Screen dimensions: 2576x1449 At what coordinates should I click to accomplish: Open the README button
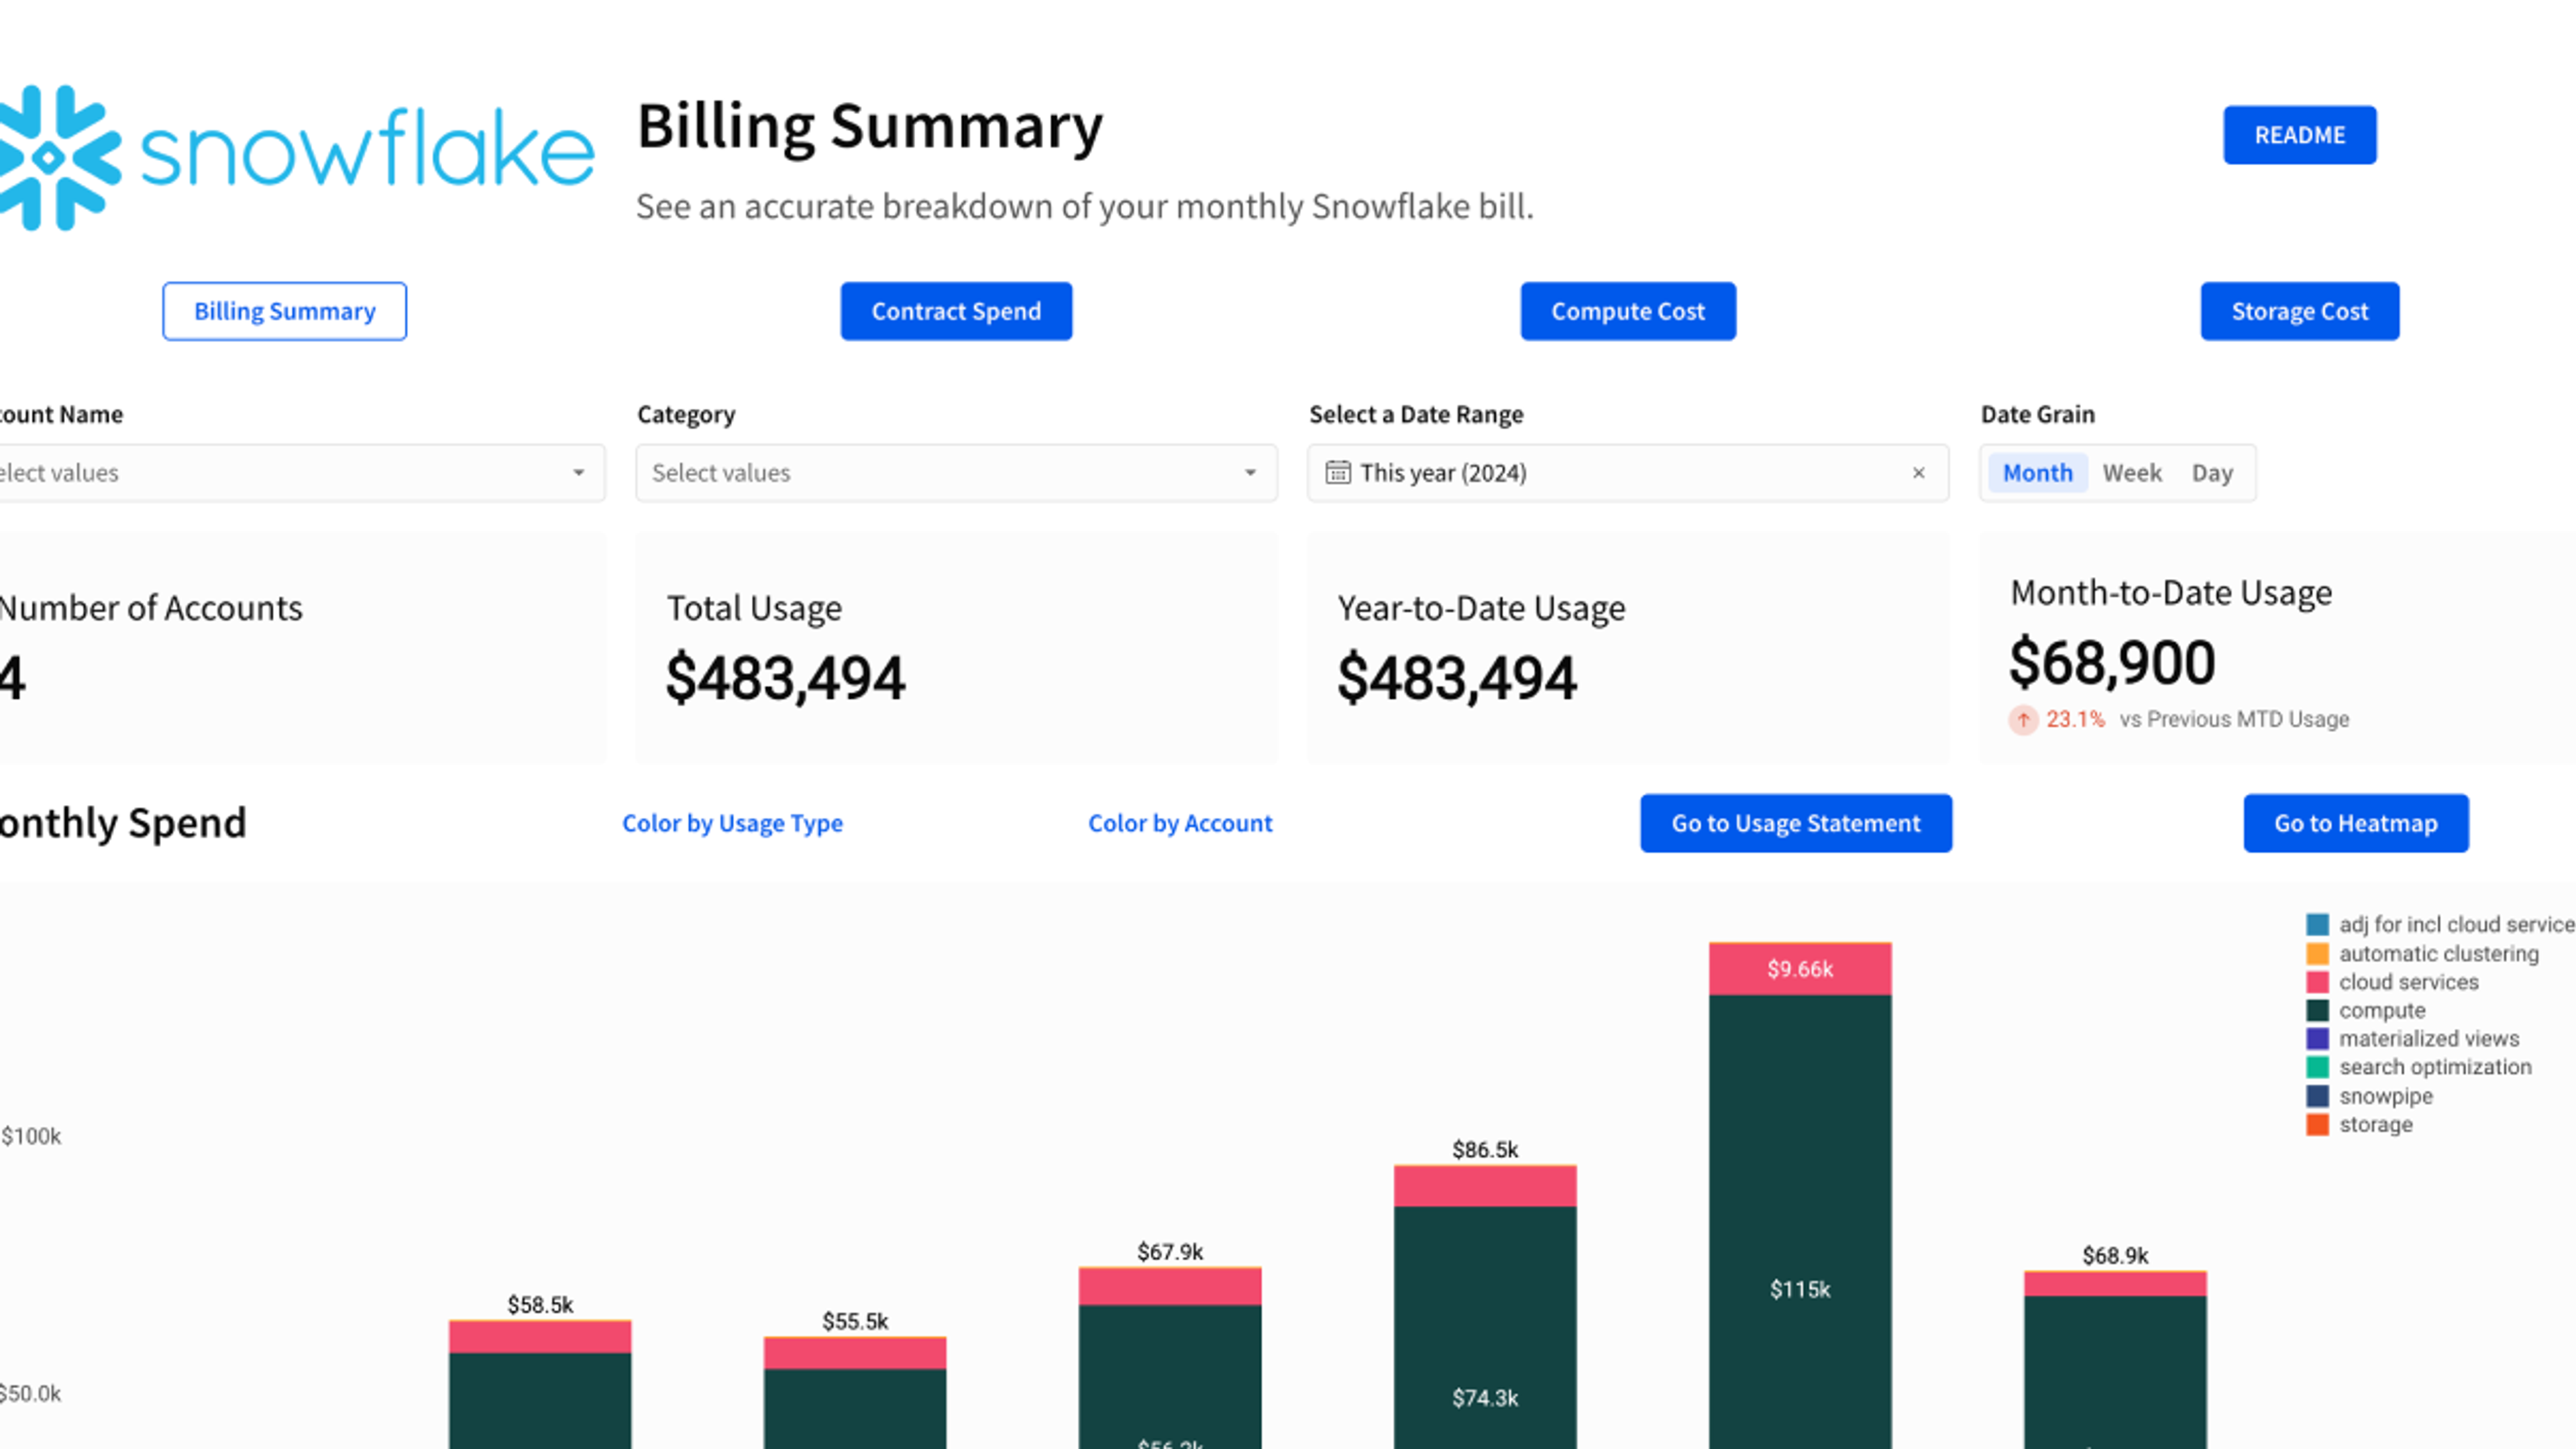2299,135
